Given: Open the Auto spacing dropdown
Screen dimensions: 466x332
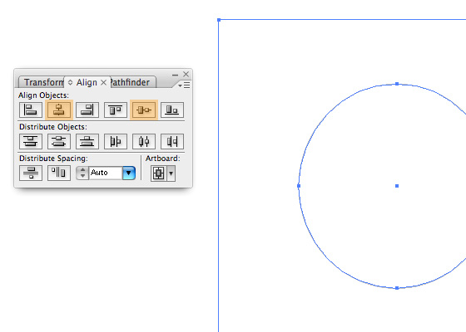Looking at the screenshot, I should pyautogui.click(x=129, y=173).
